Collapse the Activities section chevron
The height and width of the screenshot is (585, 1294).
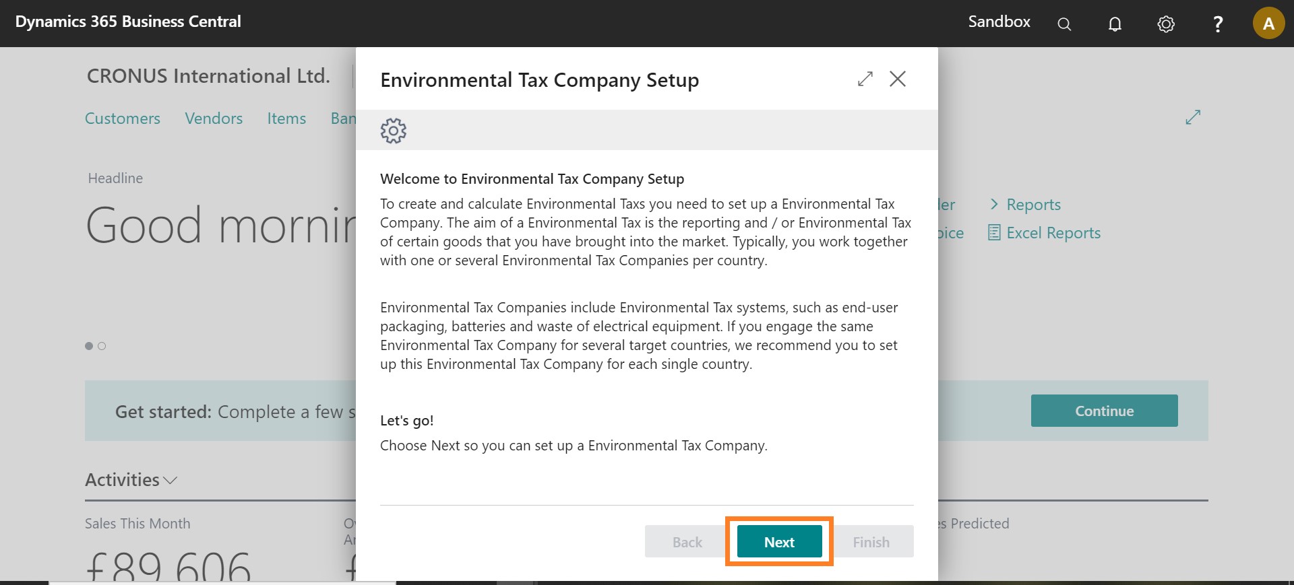[171, 481]
